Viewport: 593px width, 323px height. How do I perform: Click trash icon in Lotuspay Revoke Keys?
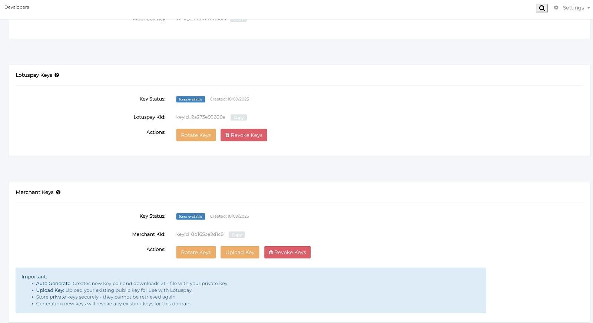point(227,135)
